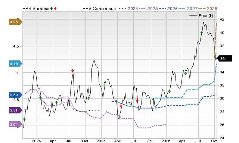Viewport: 239px width, 143px height.
Task: Click the 2026 label on the time axis
Action: point(166,141)
